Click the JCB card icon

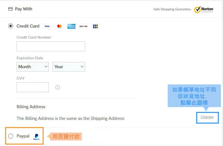(x=96, y=27)
